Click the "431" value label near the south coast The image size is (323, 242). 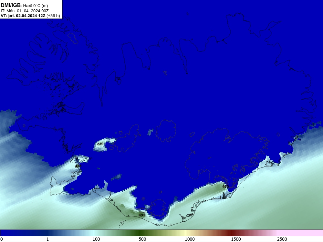[142, 215]
